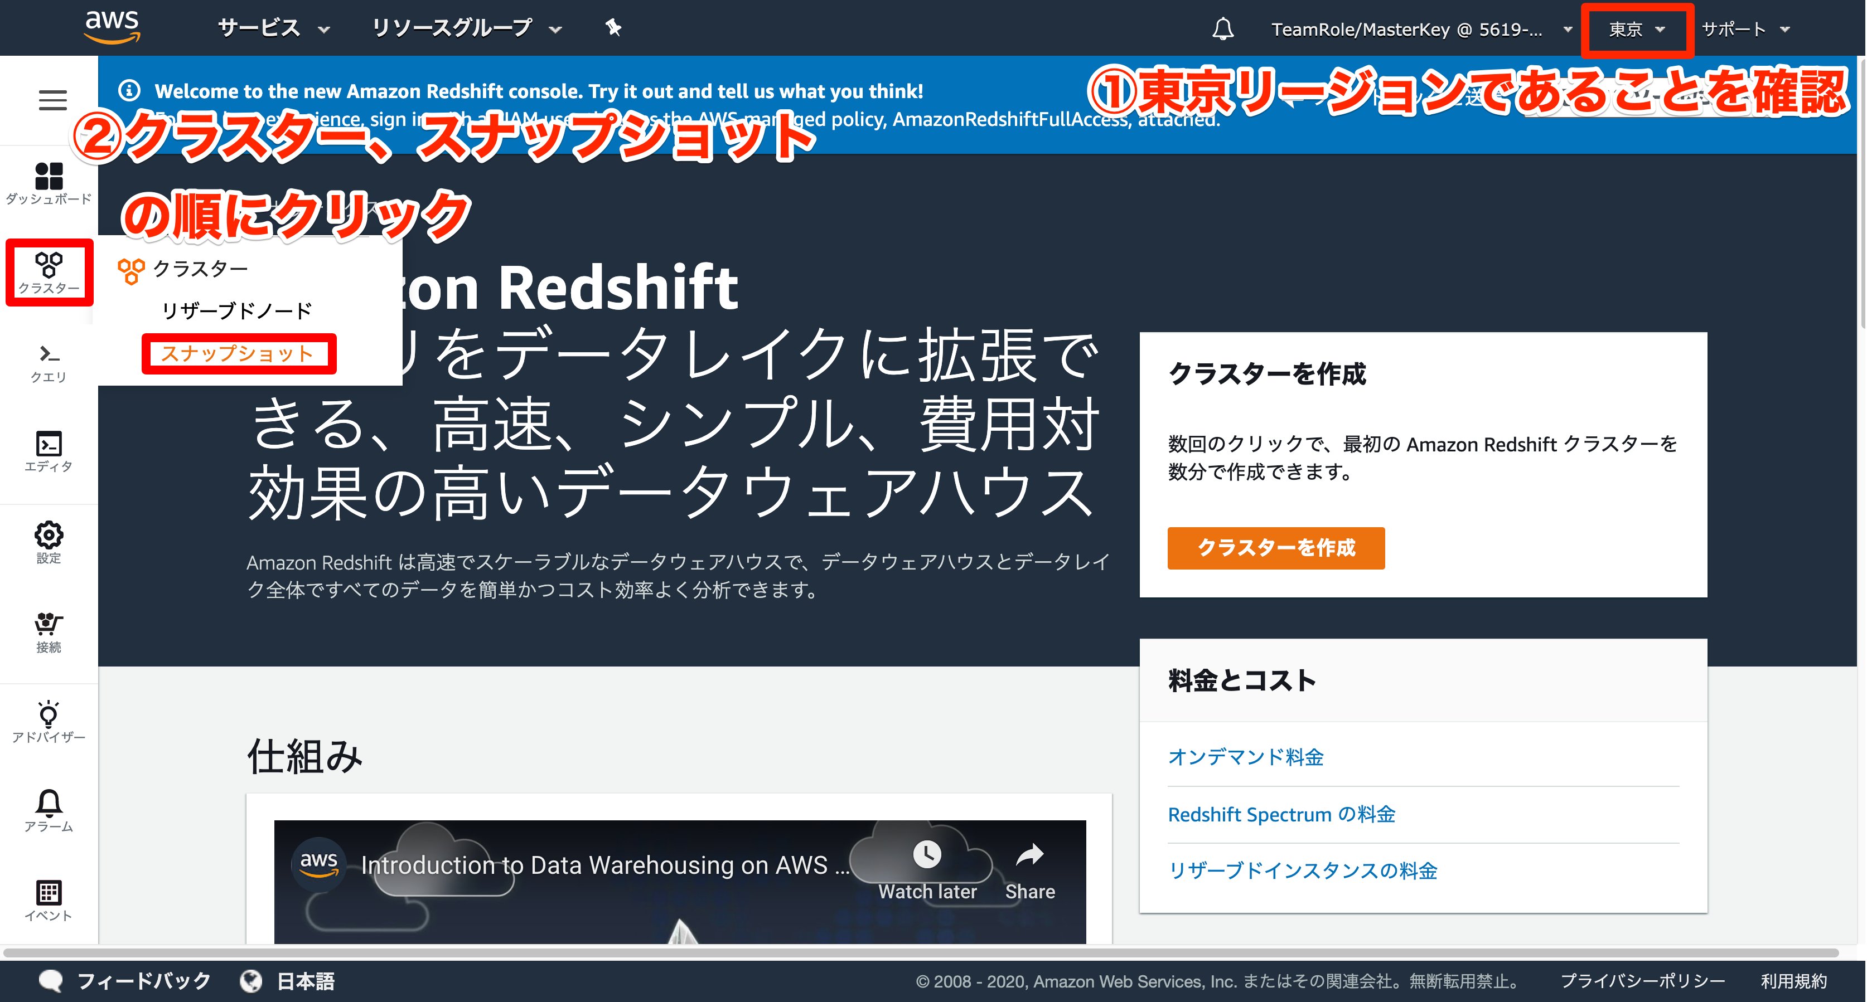Go to ダッシュボード in the sidebar
Screen dimensions: 1867x1002
point(49,183)
